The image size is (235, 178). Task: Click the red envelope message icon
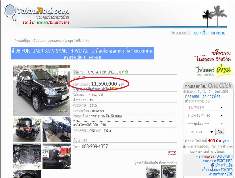(172, 153)
